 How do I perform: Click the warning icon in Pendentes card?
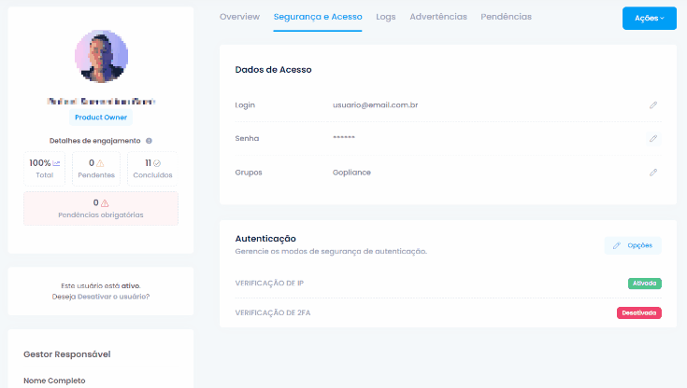click(x=100, y=163)
